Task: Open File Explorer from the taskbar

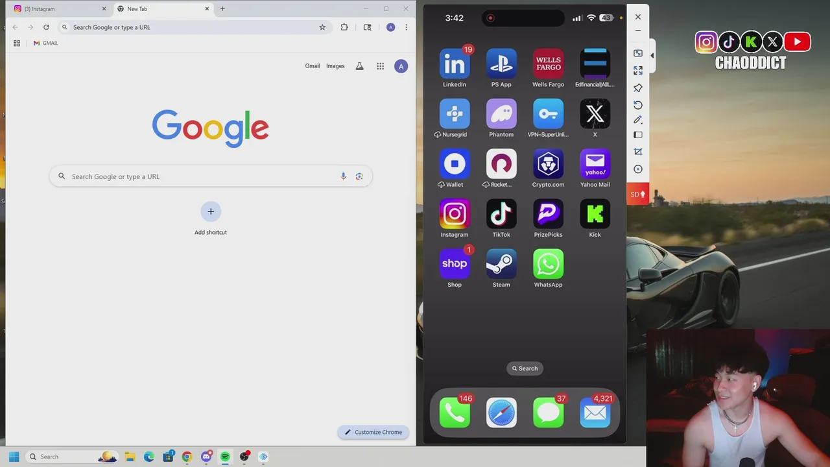Action: tap(130, 457)
